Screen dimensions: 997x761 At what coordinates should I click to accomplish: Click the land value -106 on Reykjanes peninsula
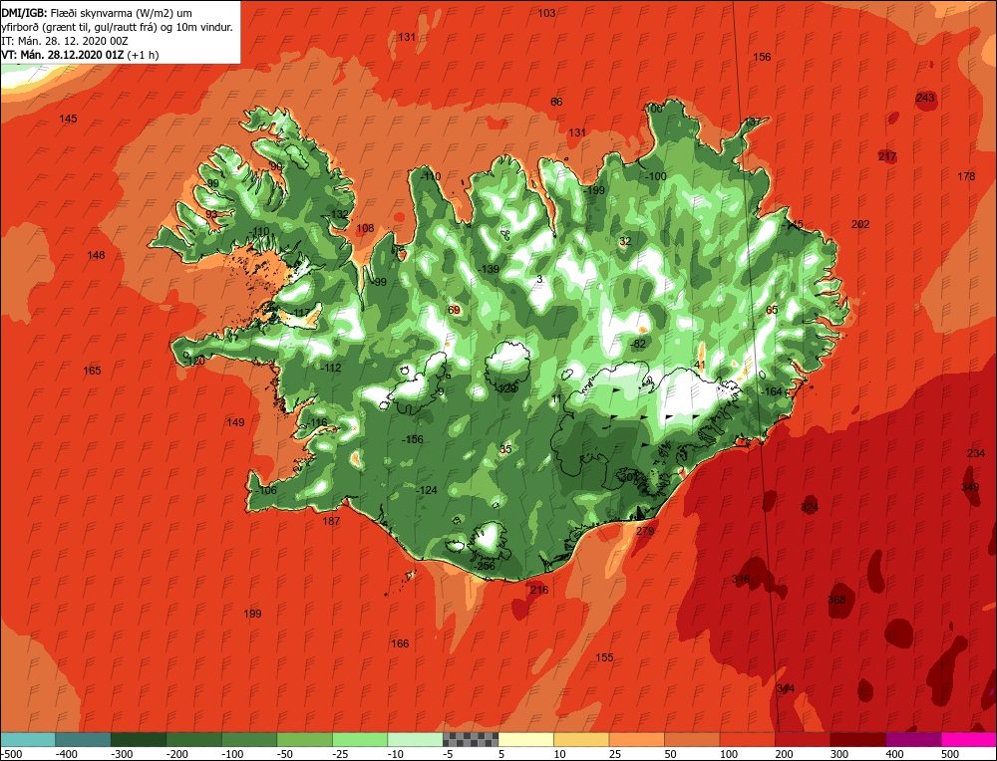pos(265,490)
